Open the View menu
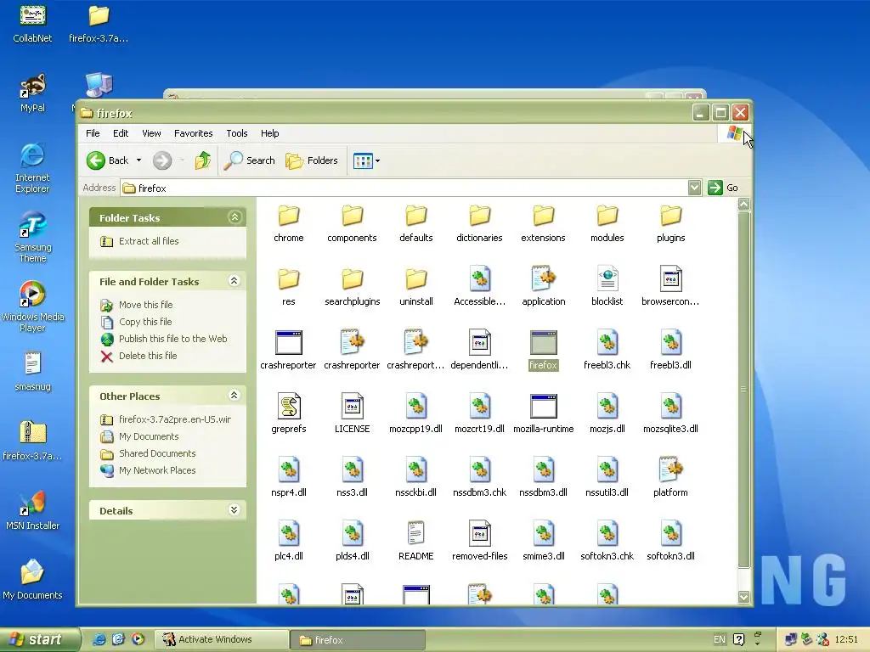 pos(151,133)
